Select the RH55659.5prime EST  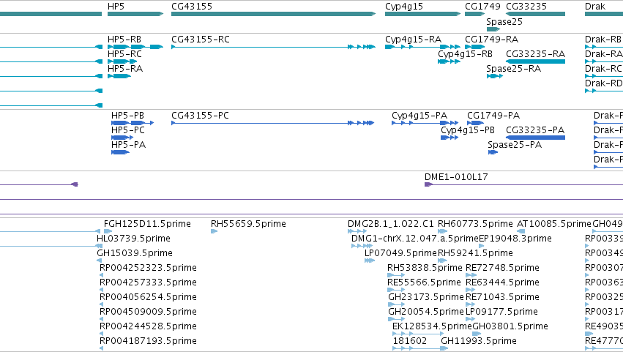coord(214,232)
